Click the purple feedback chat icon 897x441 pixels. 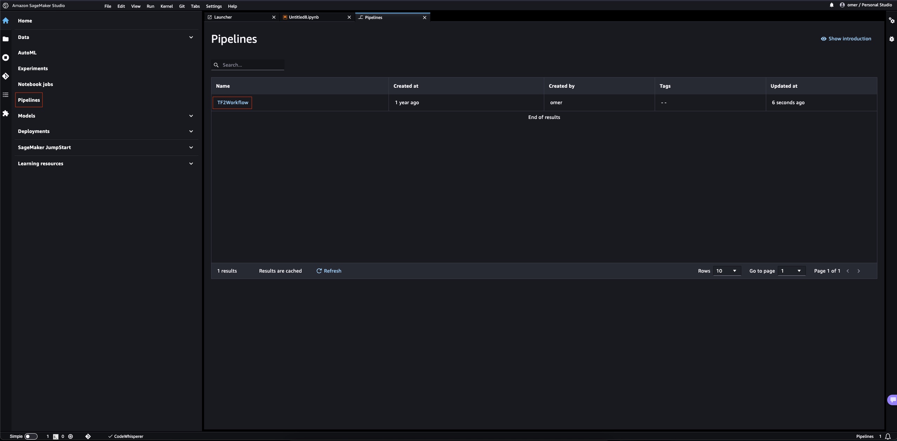click(x=892, y=400)
